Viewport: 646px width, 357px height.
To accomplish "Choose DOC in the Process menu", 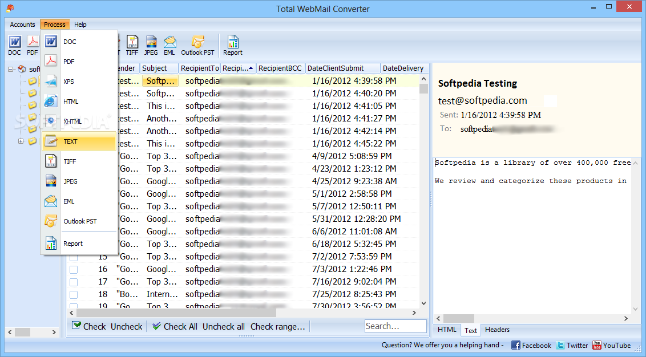I will (x=79, y=42).
